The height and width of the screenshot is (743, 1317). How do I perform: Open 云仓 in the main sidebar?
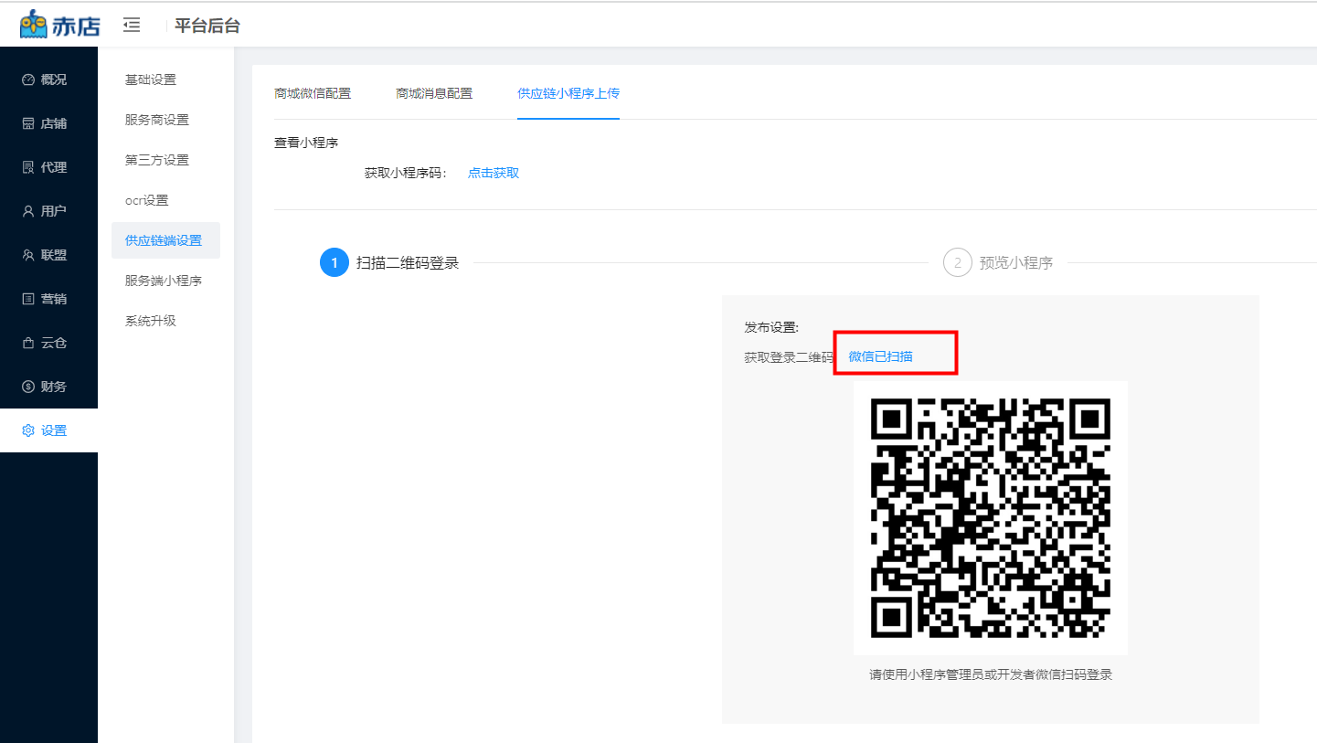pyautogui.click(x=48, y=343)
